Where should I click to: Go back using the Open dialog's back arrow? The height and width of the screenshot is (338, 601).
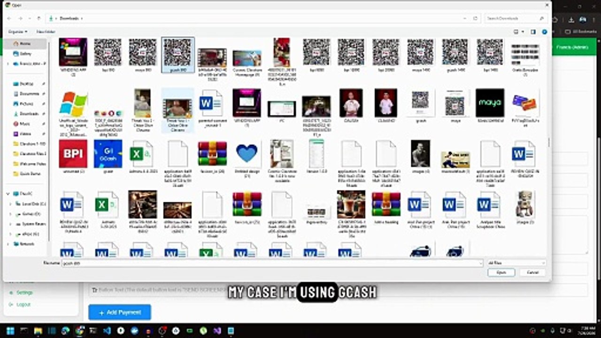pos(9,18)
